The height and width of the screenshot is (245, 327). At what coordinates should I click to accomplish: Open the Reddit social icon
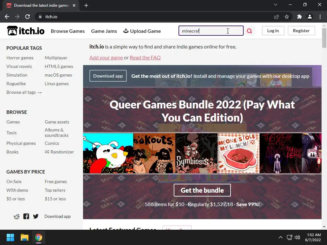(17, 217)
